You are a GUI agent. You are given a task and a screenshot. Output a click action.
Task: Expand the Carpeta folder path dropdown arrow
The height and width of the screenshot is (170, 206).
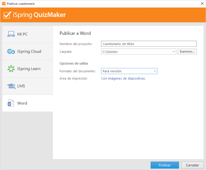(x=173, y=52)
